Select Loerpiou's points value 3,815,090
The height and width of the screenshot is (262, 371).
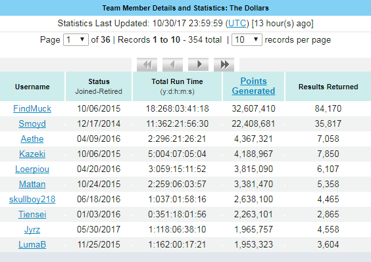253,169
